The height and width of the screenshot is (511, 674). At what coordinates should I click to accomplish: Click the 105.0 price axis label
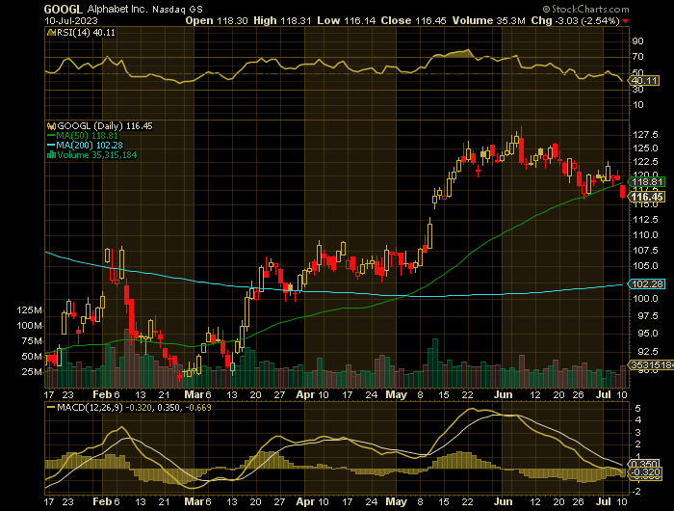pyautogui.click(x=645, y=266)
